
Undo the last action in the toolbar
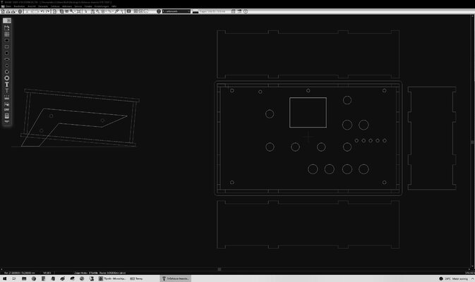click(x=42, y=11)
